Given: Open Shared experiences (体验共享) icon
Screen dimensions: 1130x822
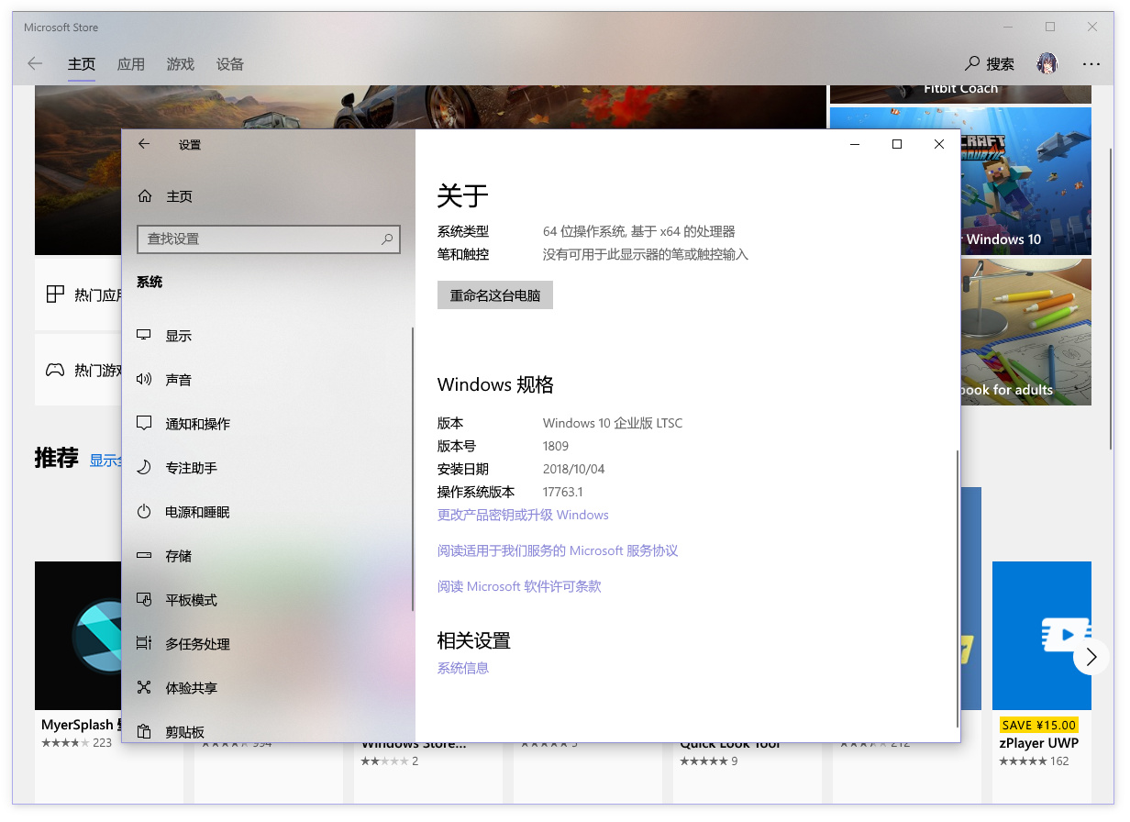Looking at the screenshot, I should (144, 688).
